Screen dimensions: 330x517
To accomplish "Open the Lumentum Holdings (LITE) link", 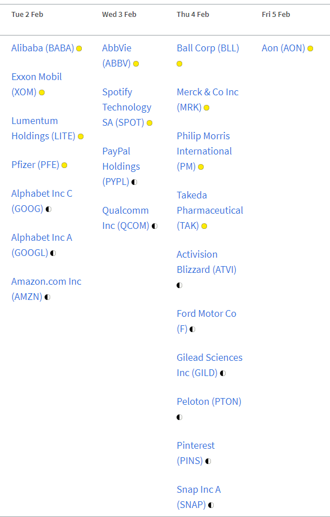I will click(x=43, y=128).
